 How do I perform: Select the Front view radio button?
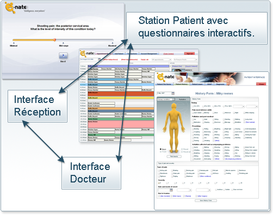click(x=161, y=151)
